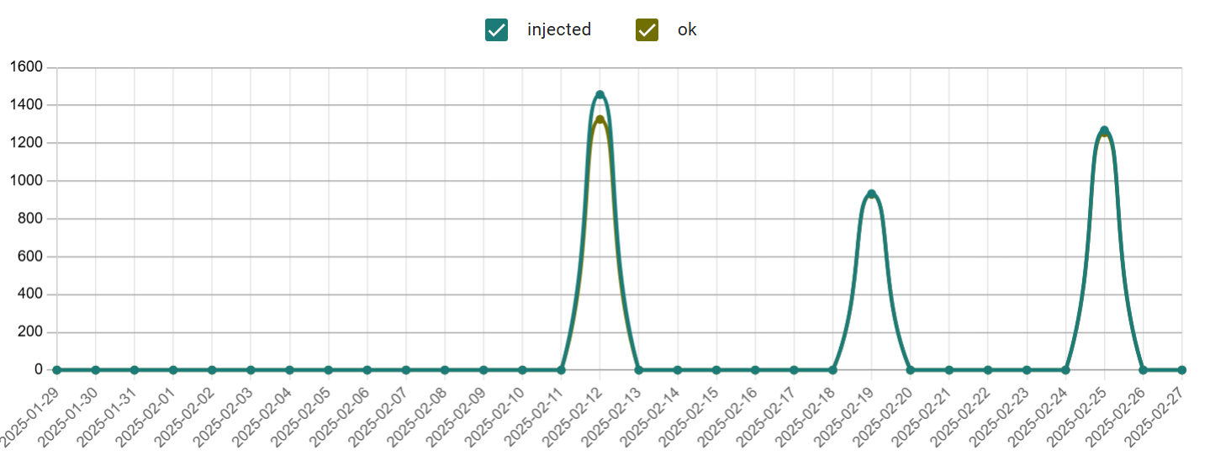The width and height of the screenshot is (1210, 461).
Task: Click the data point on 2025-02-26
Action: pos(1143,370)
